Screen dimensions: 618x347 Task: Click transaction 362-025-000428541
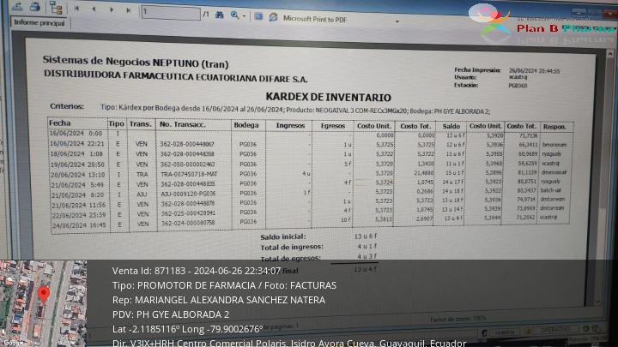click(188, 212)
